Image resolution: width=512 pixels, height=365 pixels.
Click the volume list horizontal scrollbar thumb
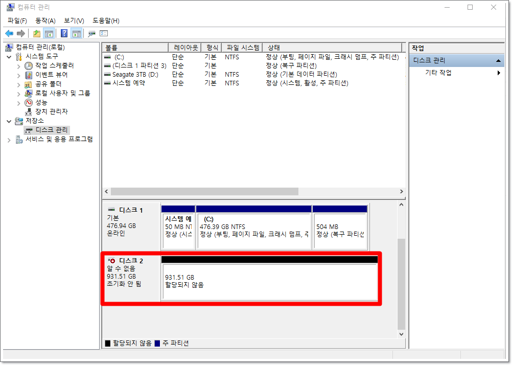[x=204, y=192]
